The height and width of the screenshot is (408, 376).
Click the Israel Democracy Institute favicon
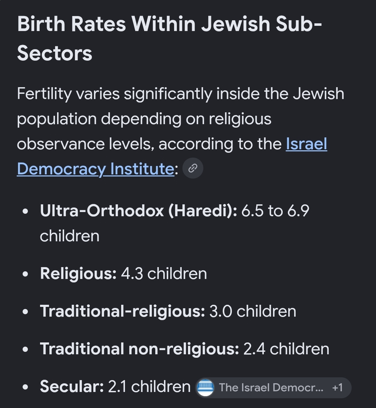[205, 387]
